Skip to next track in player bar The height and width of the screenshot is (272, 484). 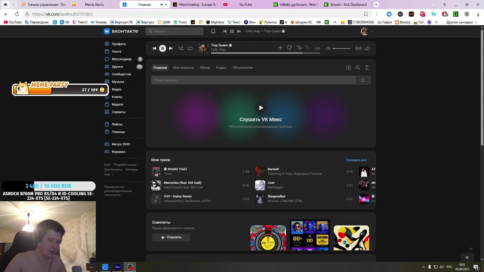pyautogui.click(x=171, y=48)
